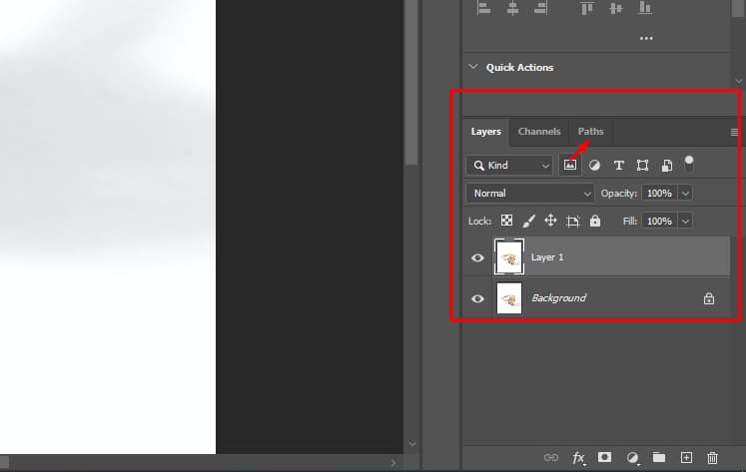Click the Background layer name

click(558, 298)
